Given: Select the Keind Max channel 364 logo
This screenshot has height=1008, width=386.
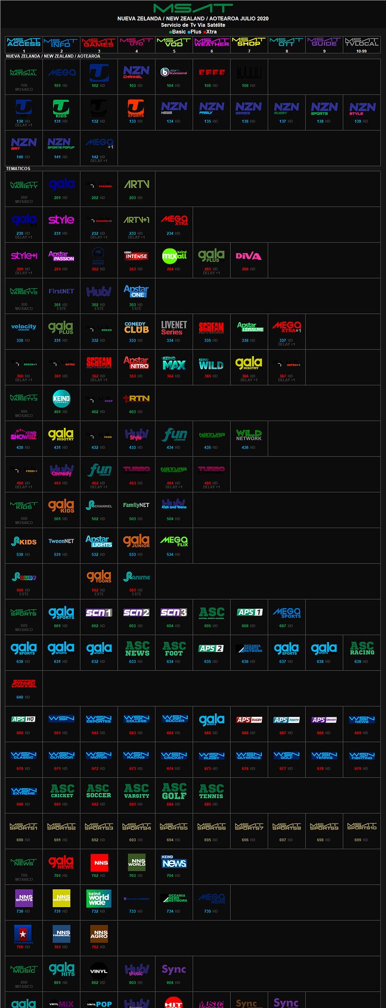Looking at the screenshot, I should pyautogui.click(x=174, y=363).
